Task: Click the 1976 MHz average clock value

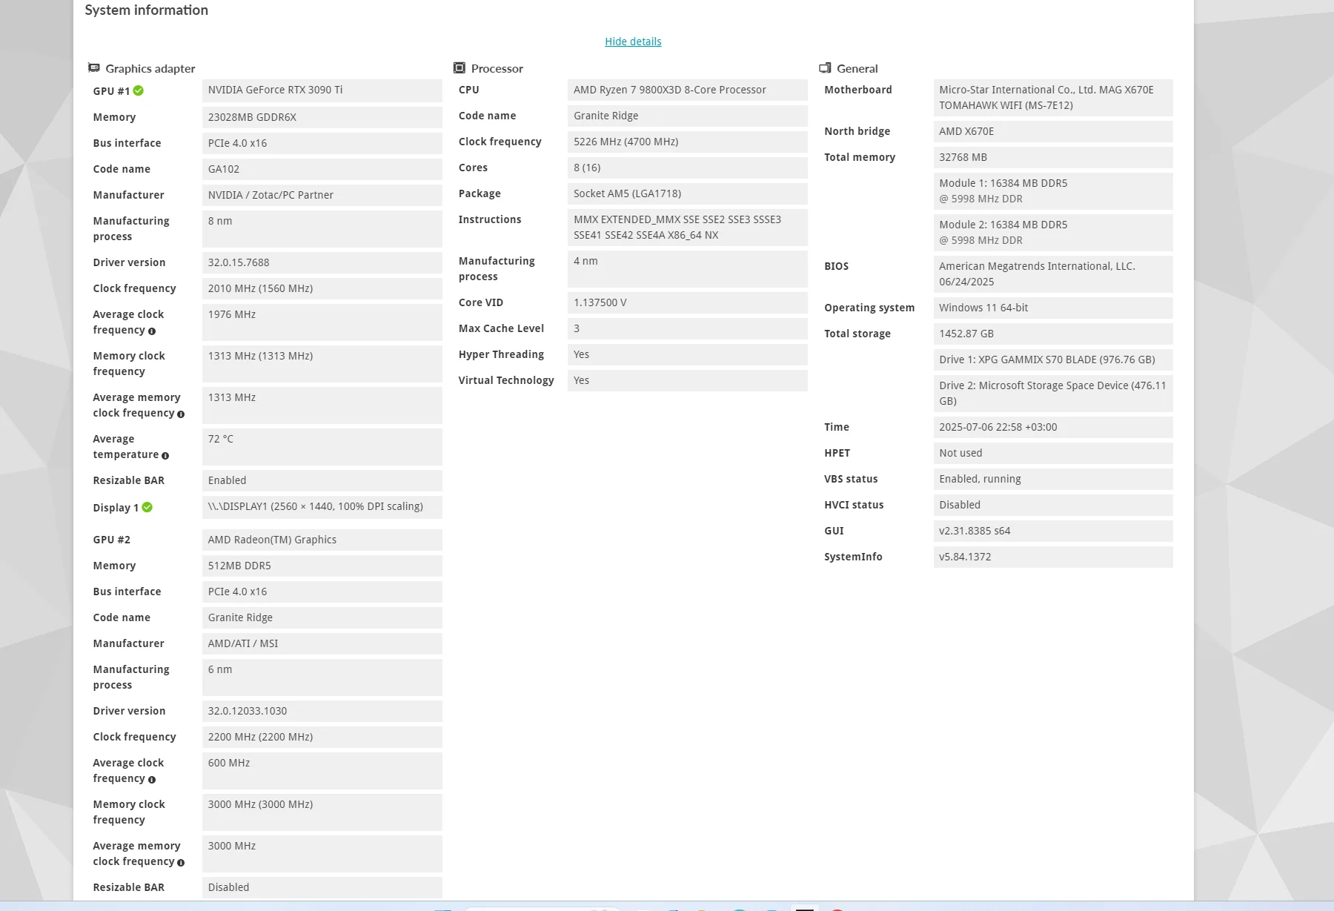Action: click(x=322, y=322)
